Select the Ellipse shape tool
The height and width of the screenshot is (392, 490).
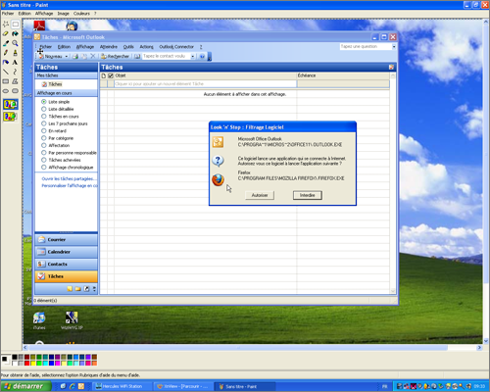(6, 91)
